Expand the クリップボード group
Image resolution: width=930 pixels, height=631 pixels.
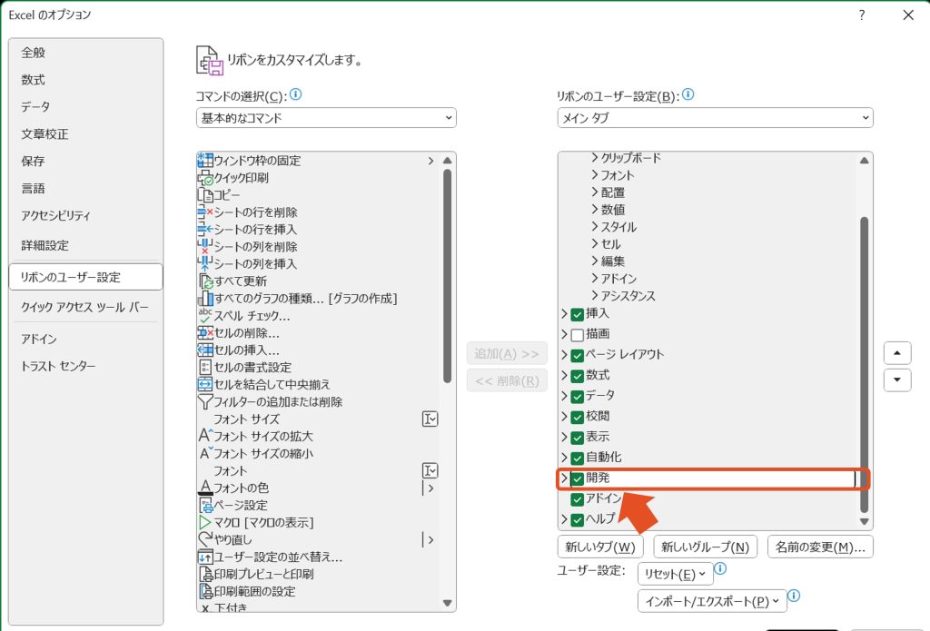point(594,158)
